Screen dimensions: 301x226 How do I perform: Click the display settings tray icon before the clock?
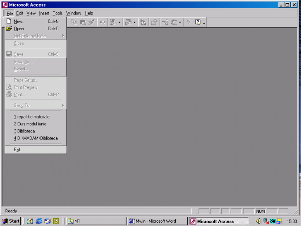coord(279,221)
